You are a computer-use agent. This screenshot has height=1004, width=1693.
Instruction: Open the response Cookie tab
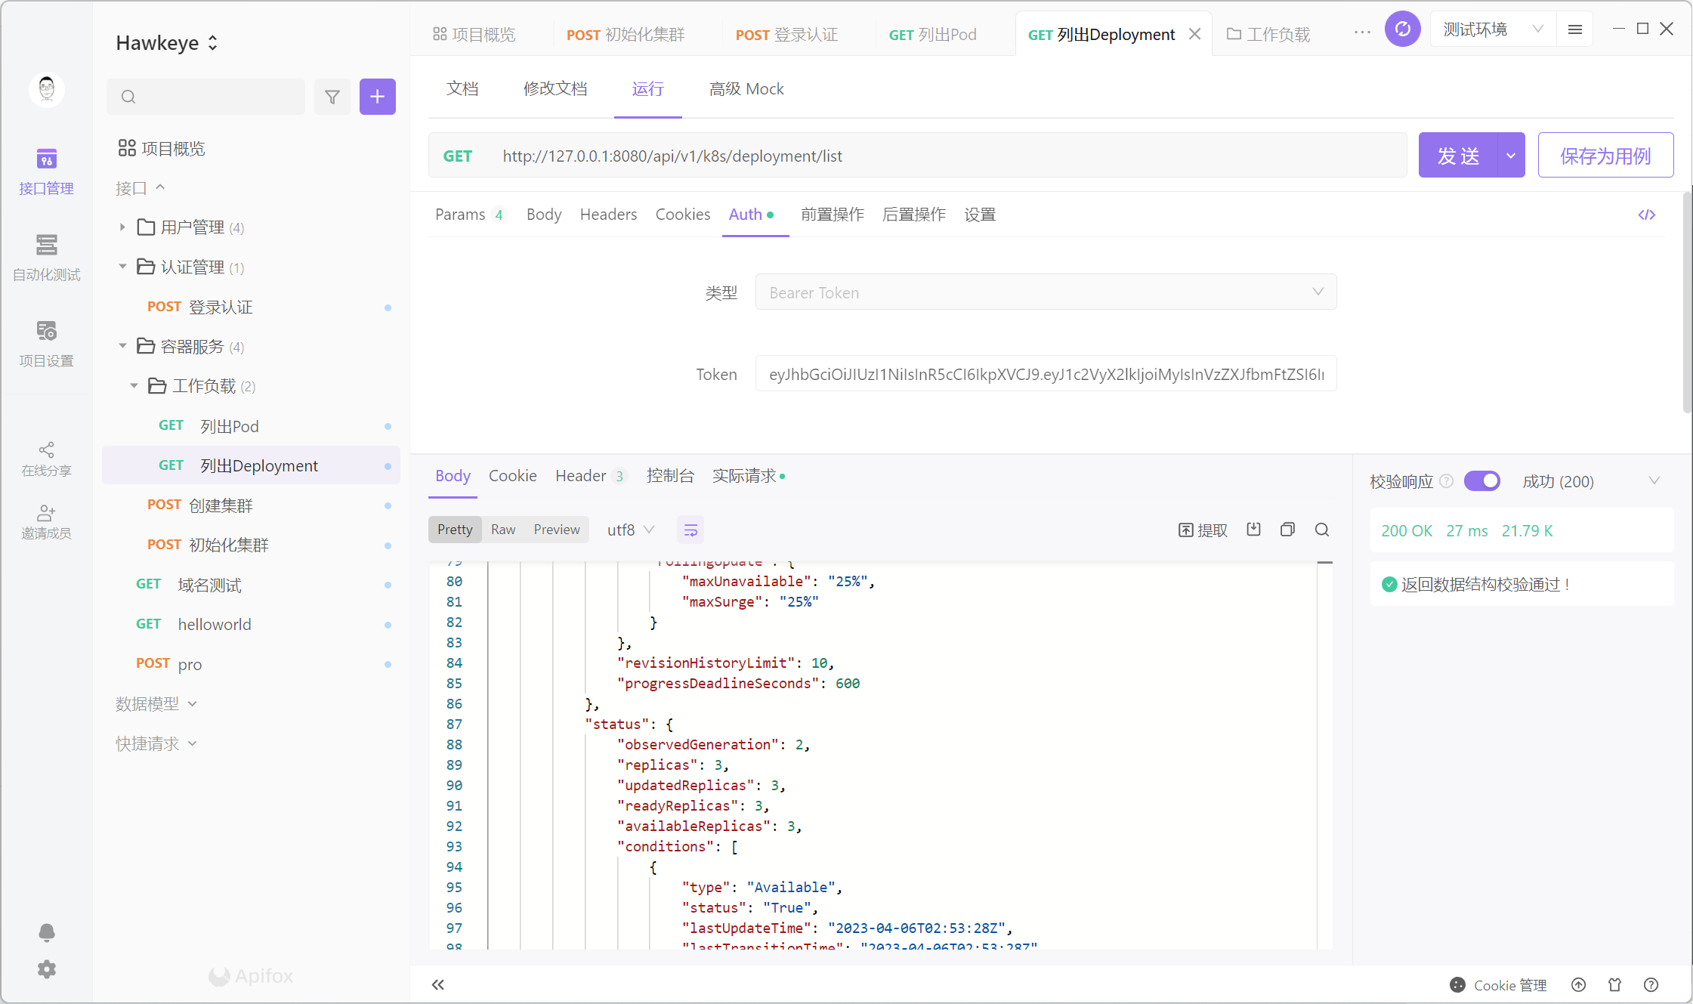512,476
